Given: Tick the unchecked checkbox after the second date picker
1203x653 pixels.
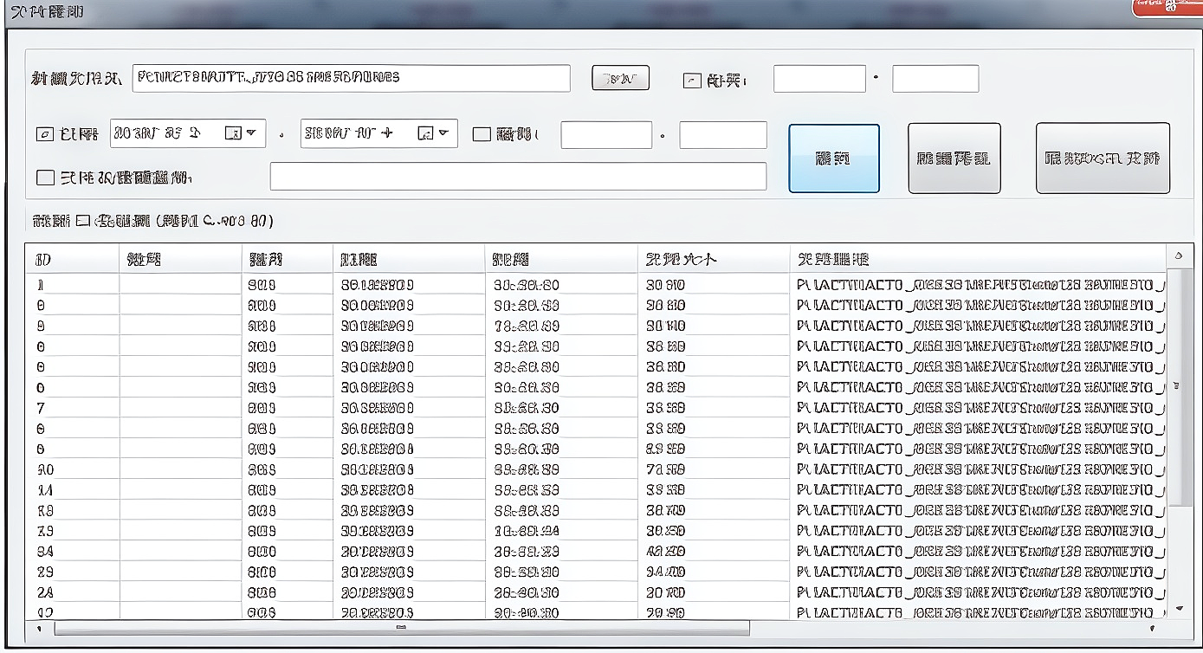Looking at the screenshot, I should (x=482, y=134).
